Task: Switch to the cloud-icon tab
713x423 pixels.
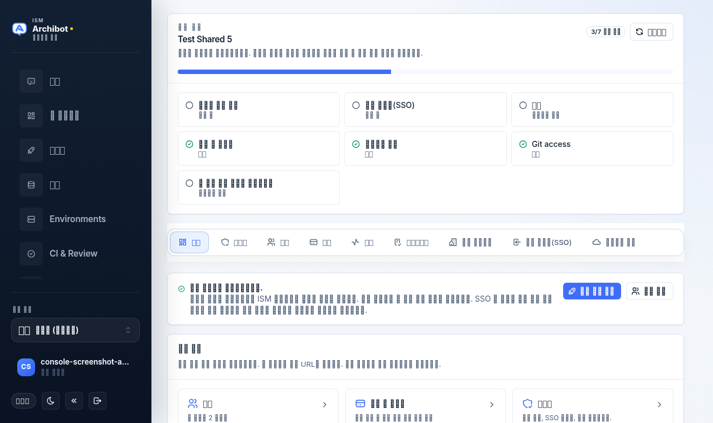Action: click(x=613, y=242)
